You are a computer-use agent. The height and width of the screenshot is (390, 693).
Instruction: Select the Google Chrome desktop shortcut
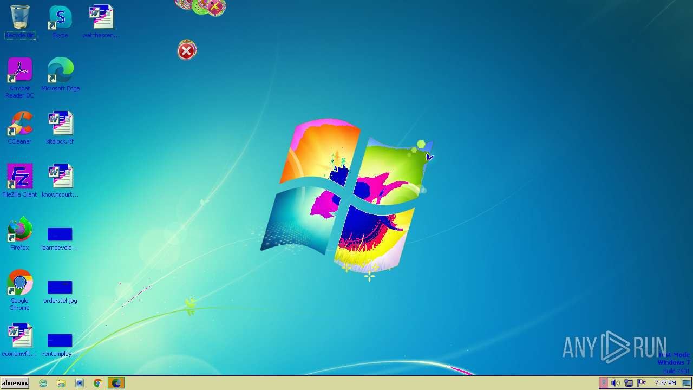19,290
